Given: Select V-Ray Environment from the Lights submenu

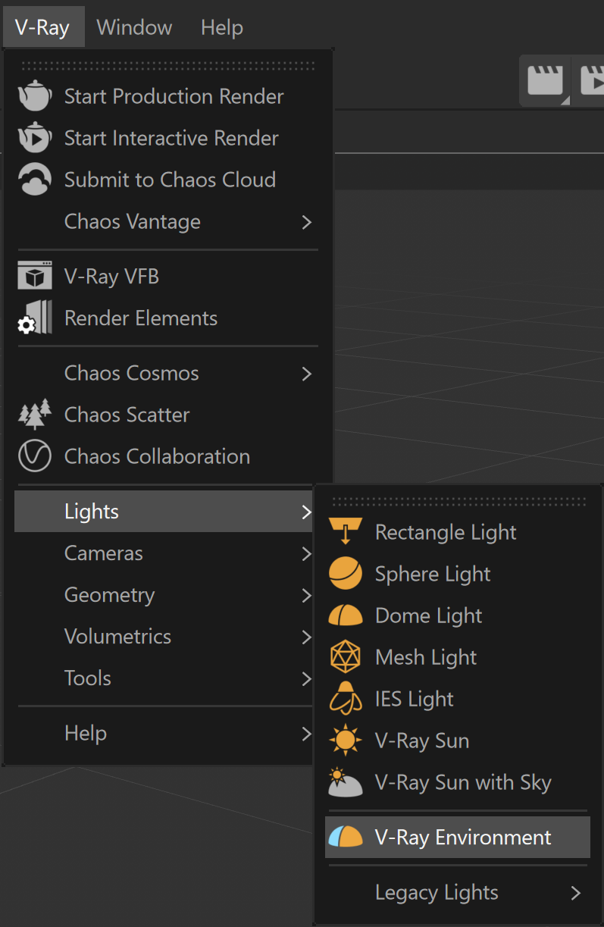Looking at the screenshot, I should point(458,838).
